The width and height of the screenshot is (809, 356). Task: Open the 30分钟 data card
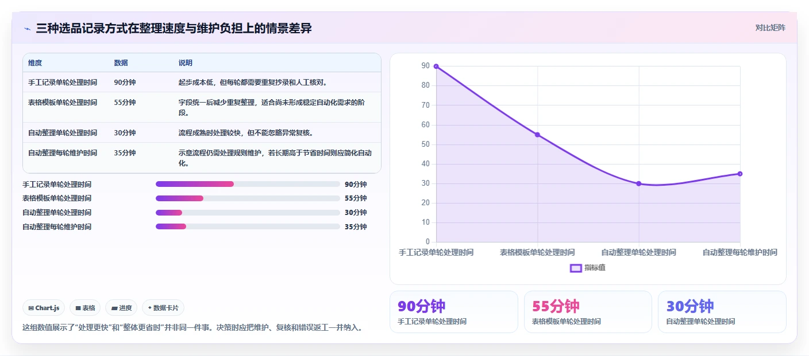click(722, 312)
